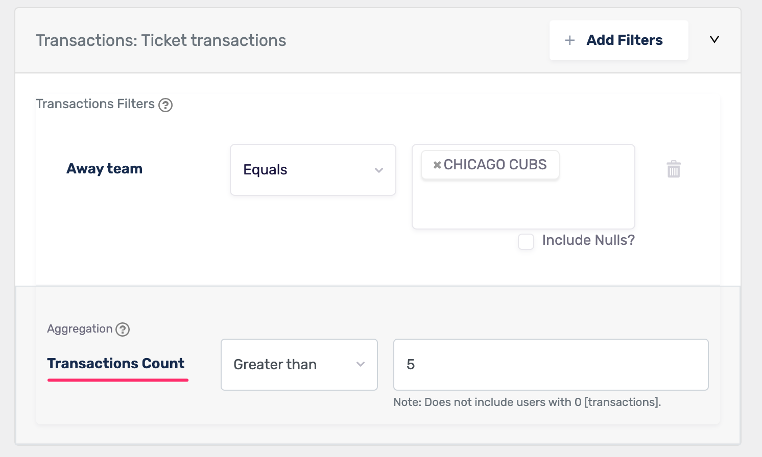
Task: Click the Add Filters button
Action: click(618, 40)
